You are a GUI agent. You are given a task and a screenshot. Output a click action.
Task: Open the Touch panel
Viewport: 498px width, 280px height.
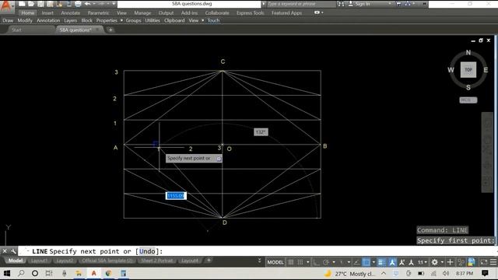point(213,20)
